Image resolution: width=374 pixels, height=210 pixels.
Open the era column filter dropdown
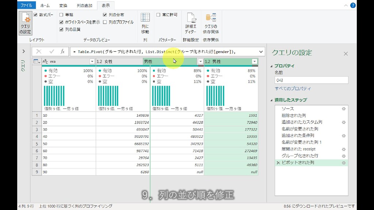pyautogui.click(x=92, y=62)
